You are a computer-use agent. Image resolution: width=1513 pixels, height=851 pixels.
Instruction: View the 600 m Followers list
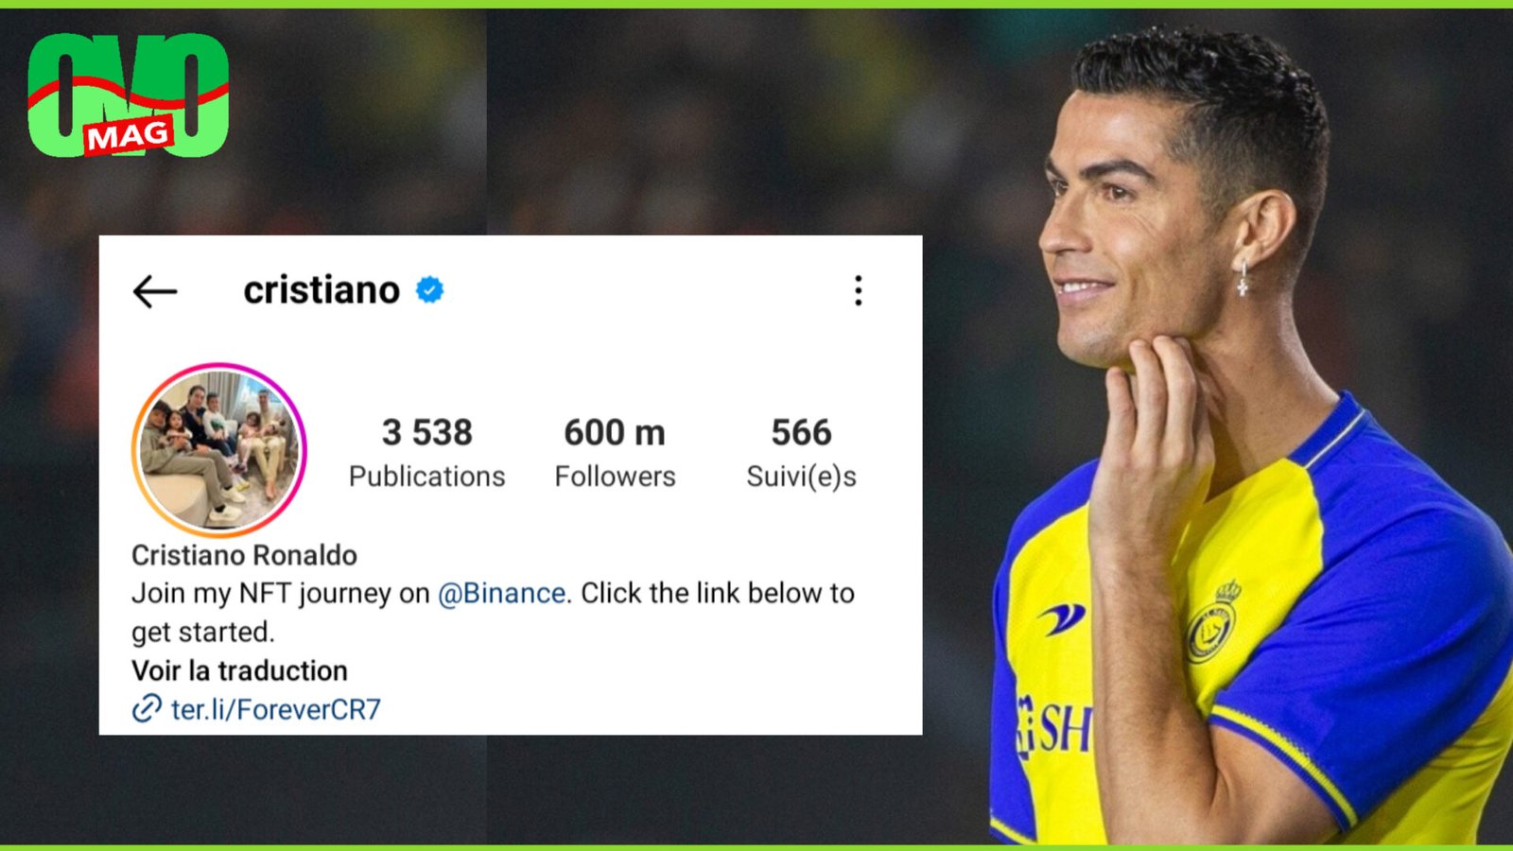click(x=615, y=453)
